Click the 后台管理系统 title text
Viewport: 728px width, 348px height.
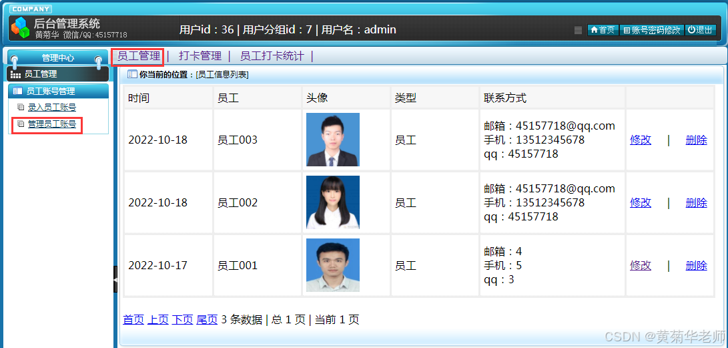(x=67, y=23)
